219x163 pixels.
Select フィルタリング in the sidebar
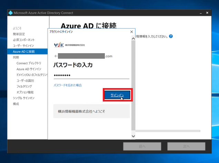coord(24,86)
